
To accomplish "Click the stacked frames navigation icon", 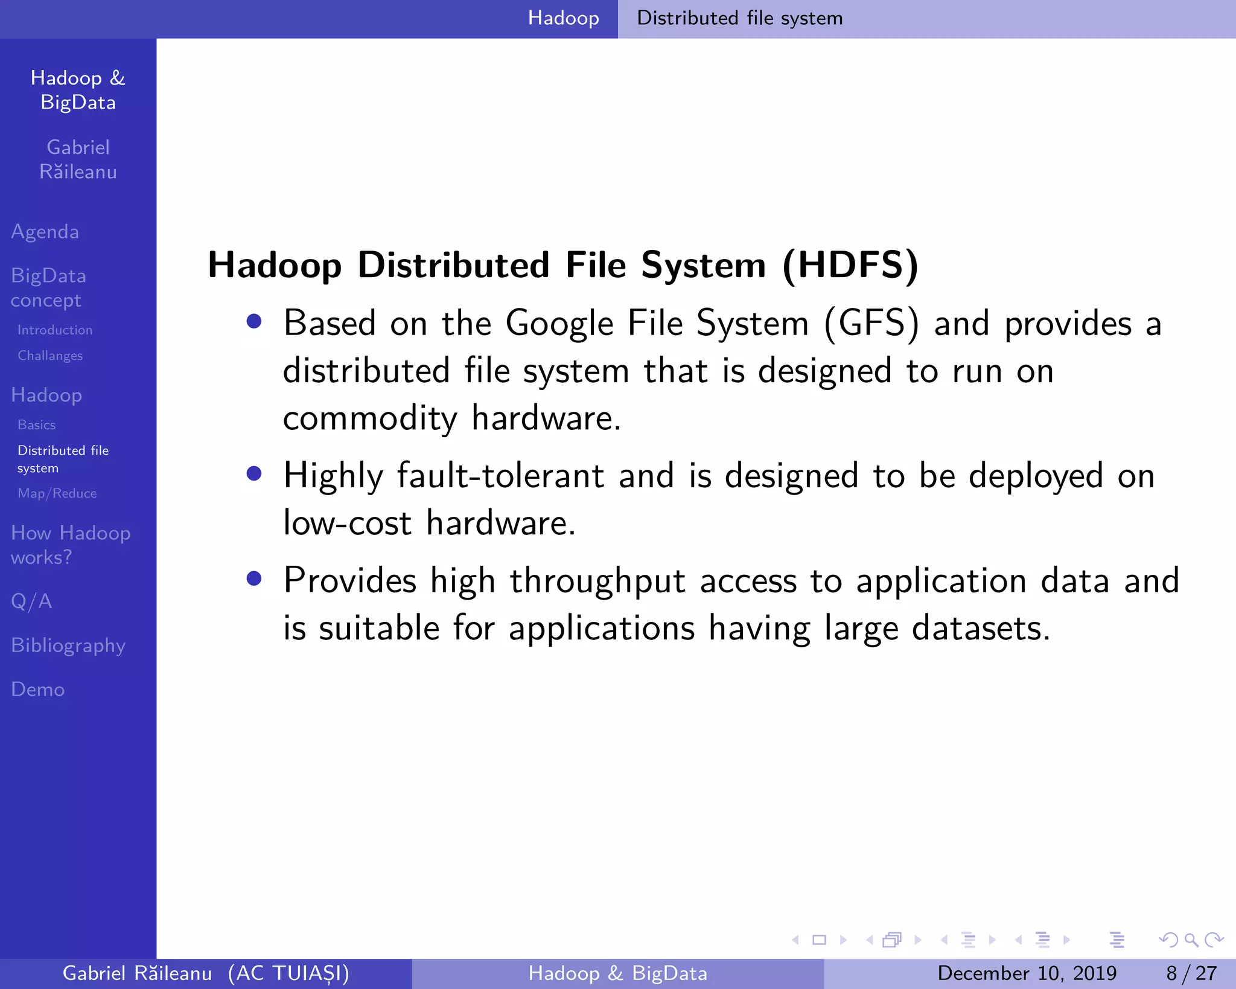I will [892, 940].
